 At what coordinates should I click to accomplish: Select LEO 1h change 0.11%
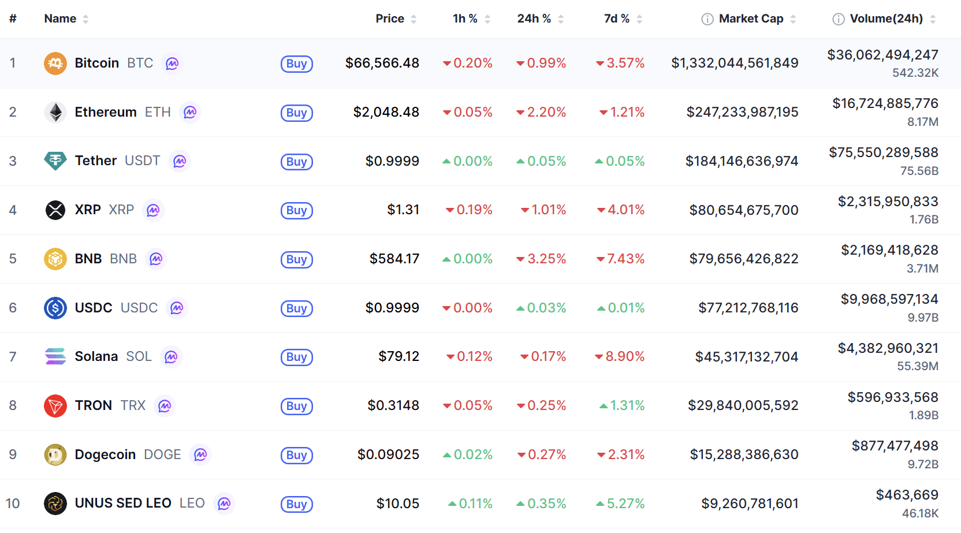[x=471, y=504]
